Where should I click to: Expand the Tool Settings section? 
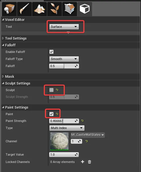click(16, 38)
